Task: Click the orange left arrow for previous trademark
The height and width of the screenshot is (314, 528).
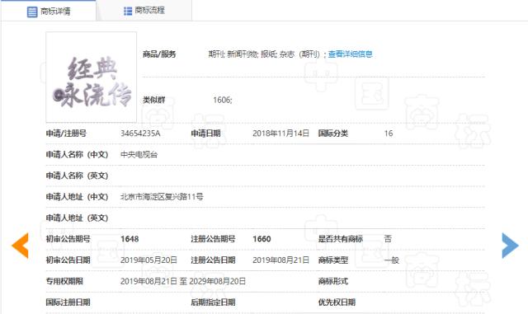Action: 20,246
